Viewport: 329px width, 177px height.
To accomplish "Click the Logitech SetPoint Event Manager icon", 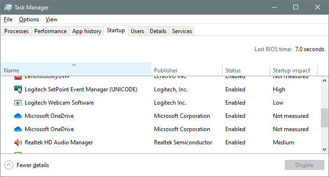I will 18,89.
